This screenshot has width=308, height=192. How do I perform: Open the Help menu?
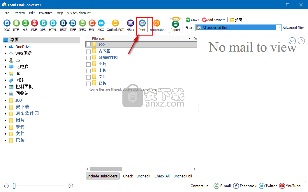coord(60,13)
